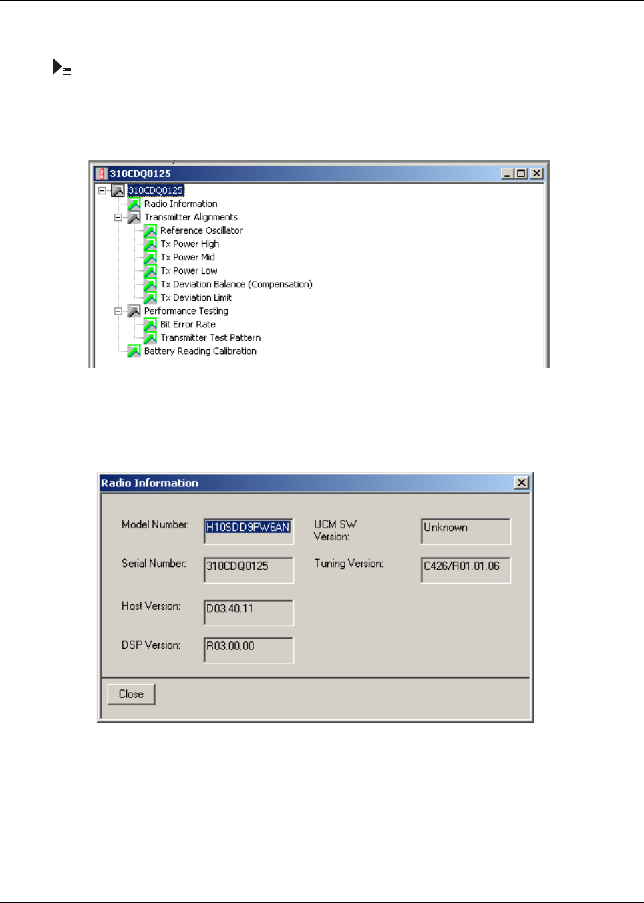Select Tx Power Low alignment
The image size is (644, 903).
click(189, 270)
